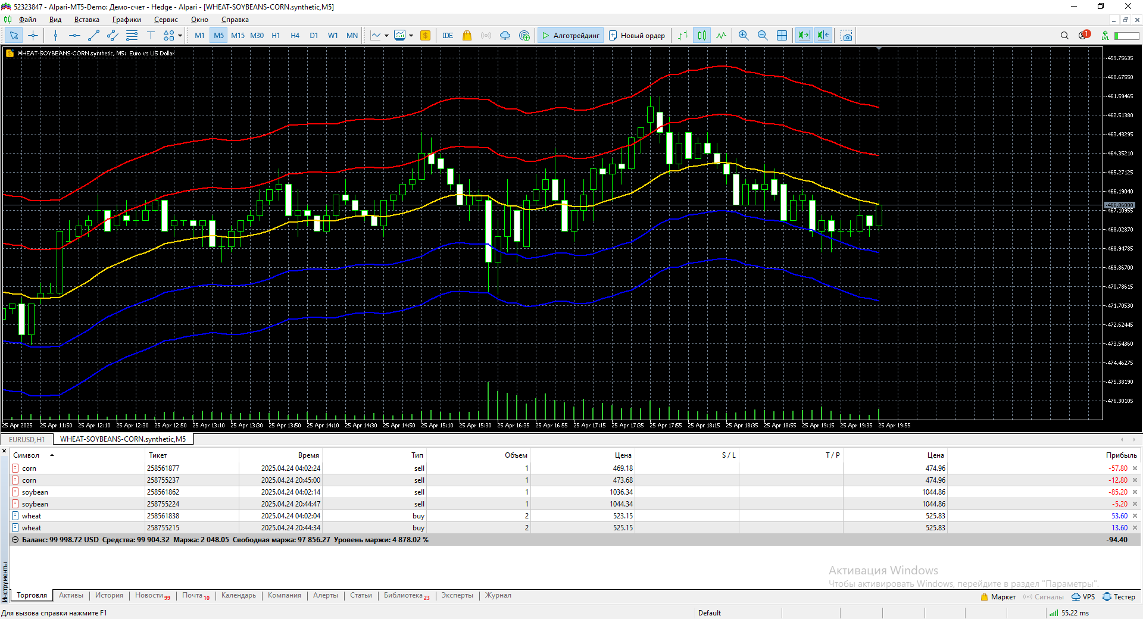Sort positions by the Символ column
This screenshot has height=619, width=1143.
26,455
